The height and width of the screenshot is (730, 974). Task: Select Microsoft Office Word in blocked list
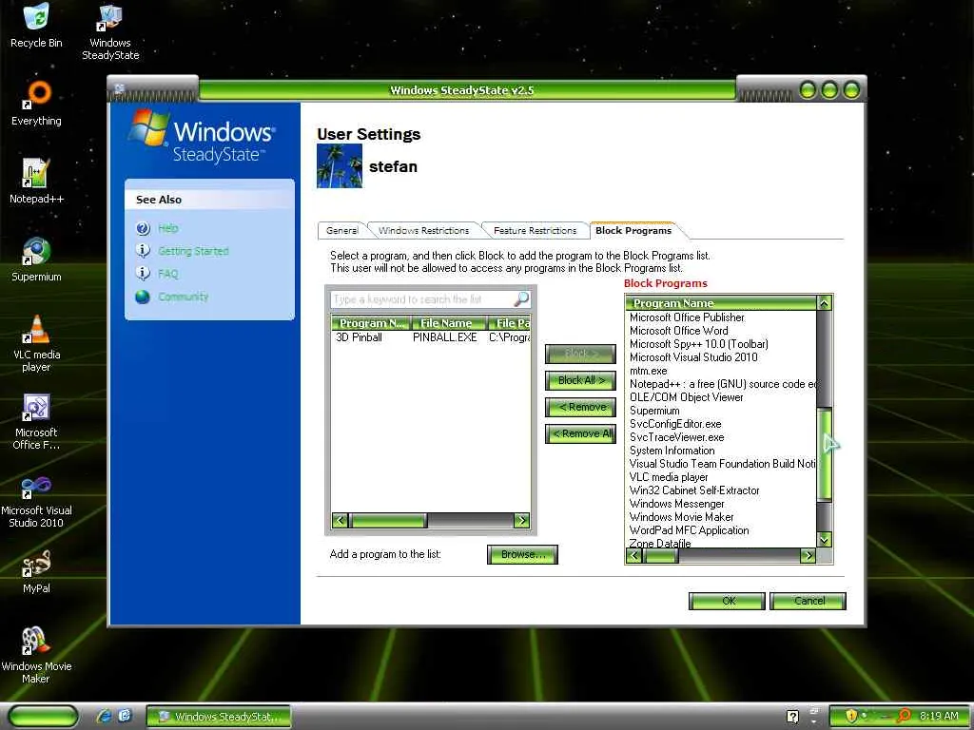tap(678, 331)
